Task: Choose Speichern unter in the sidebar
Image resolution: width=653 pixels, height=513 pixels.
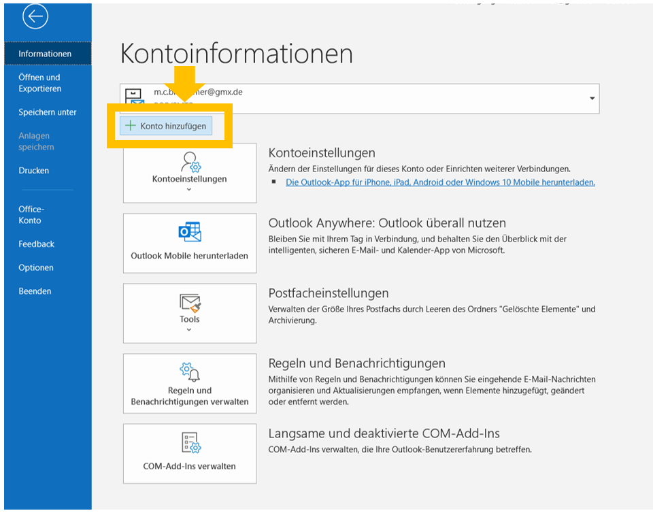Action: (48, 112)
